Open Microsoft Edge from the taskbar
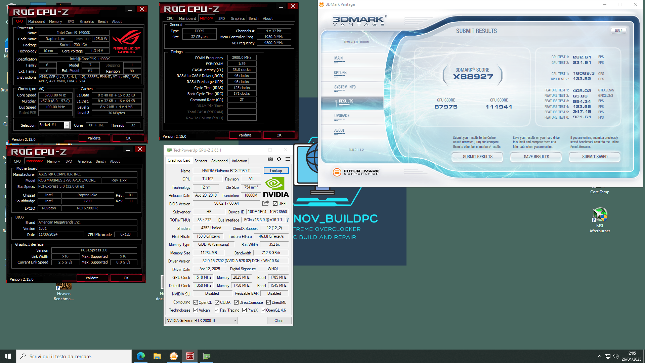 point(141,356)
